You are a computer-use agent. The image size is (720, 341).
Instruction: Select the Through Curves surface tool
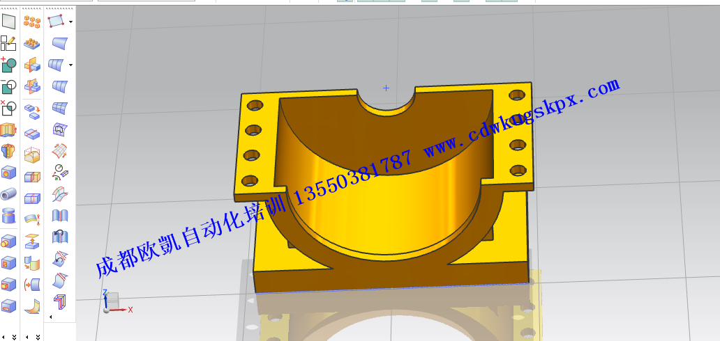click(x=57, y=65)
